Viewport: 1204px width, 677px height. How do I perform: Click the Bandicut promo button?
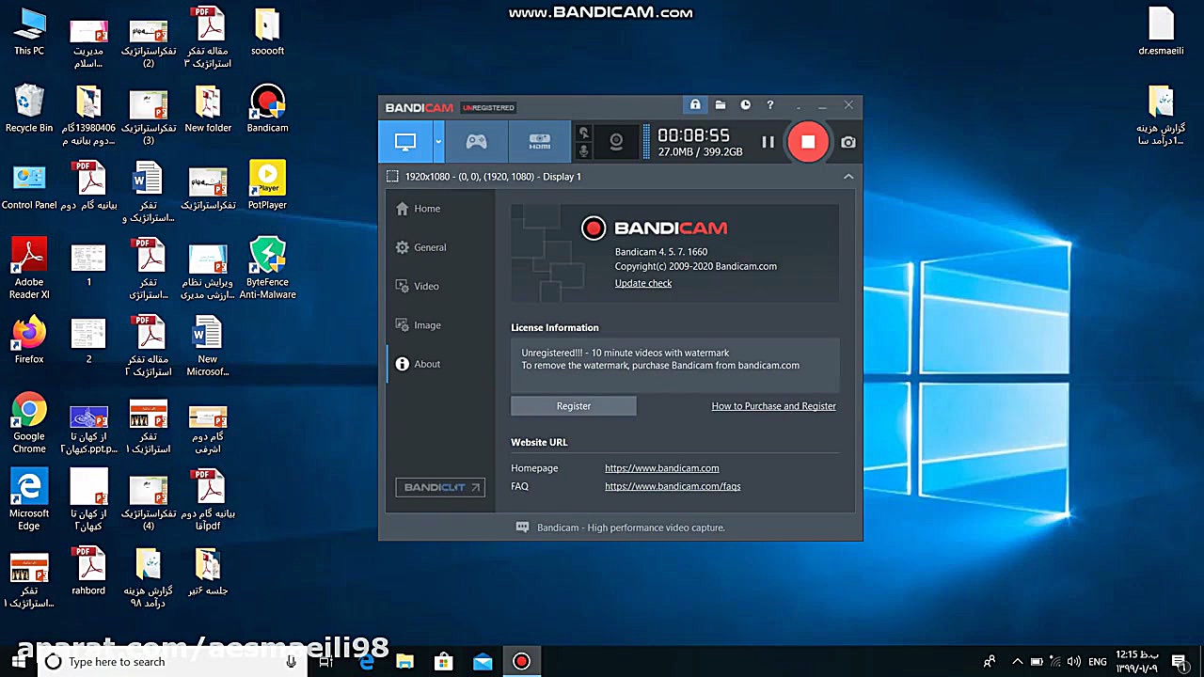point(440,487)
